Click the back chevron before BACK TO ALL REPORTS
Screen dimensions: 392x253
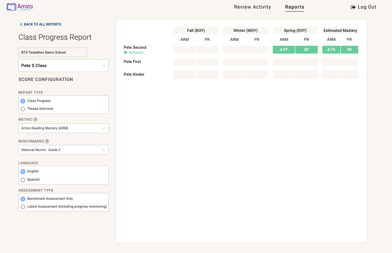click(x=21, y=24)
